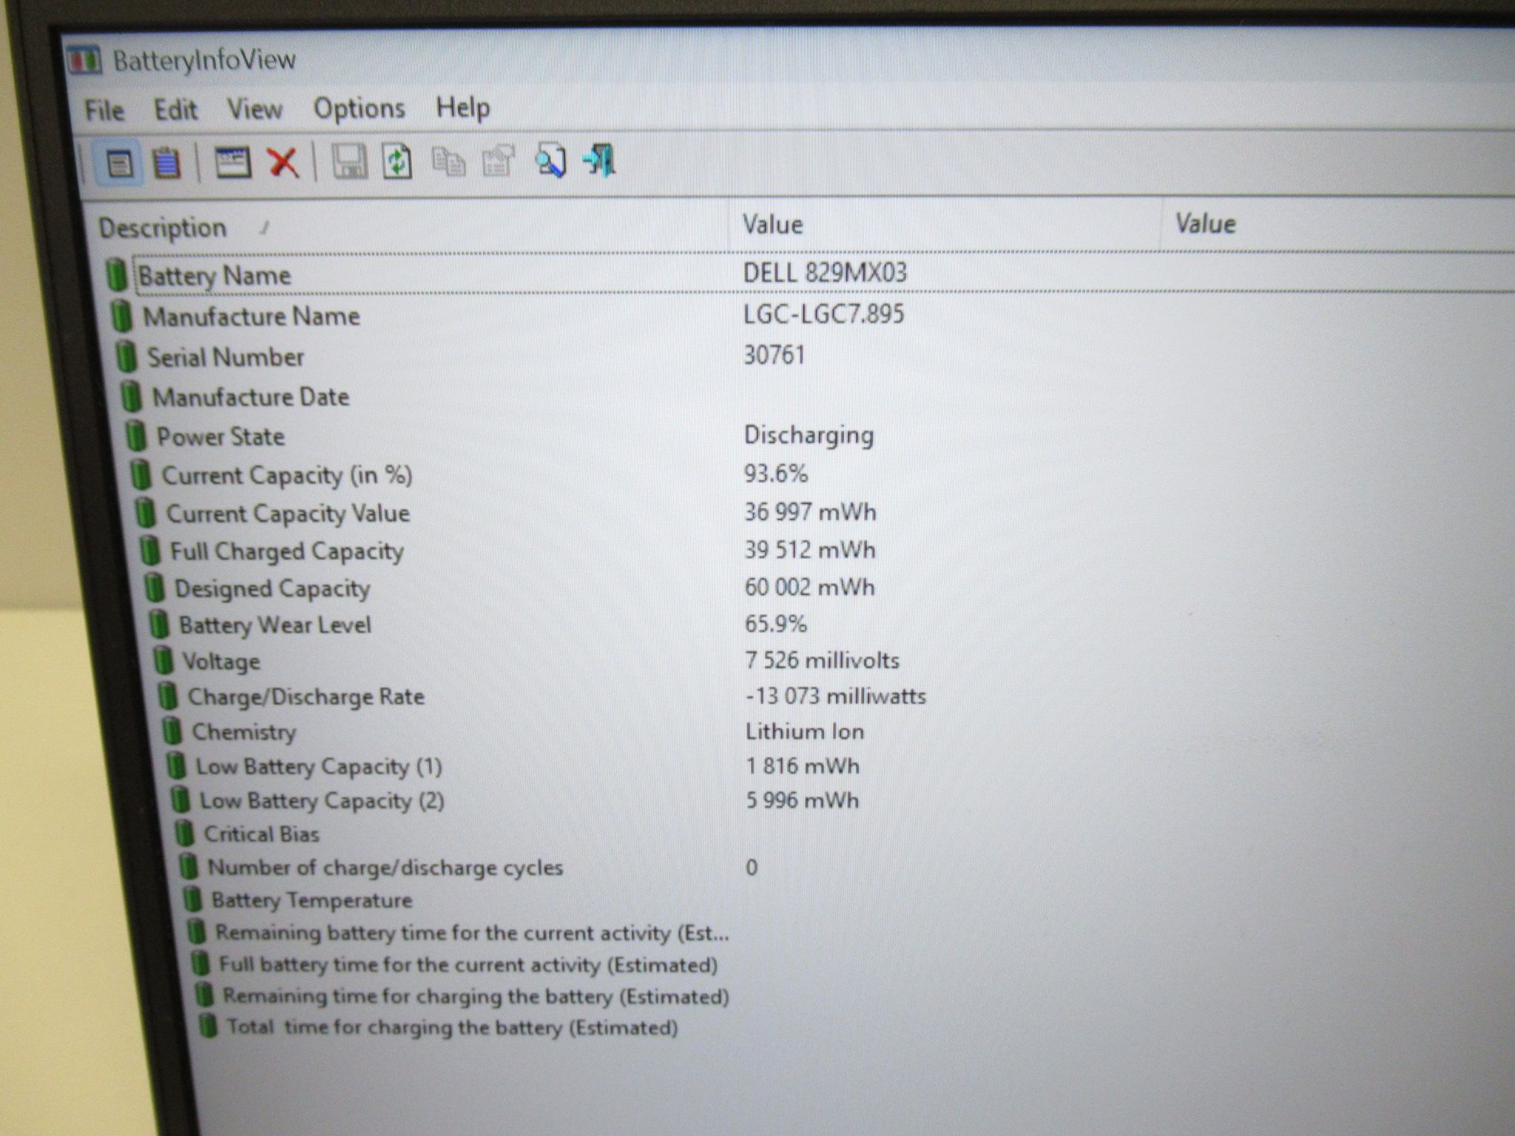
Task: Open the View menu
Action: 254,109
